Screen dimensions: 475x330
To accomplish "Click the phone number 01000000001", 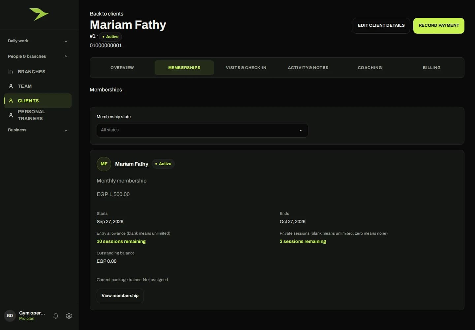I will [x=106, y=46].
